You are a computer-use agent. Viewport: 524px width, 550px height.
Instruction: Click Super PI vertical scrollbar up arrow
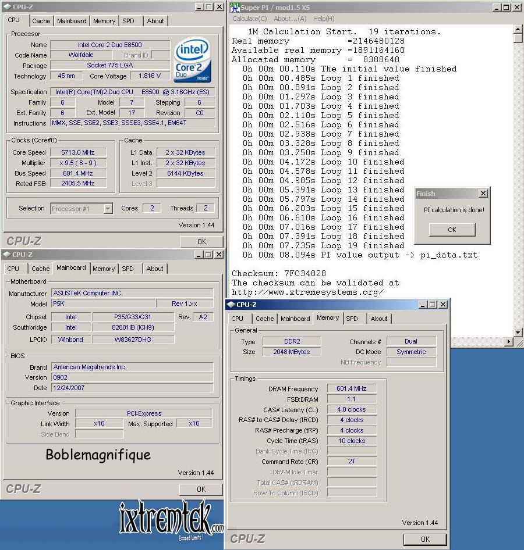click(x=518, y=29)
